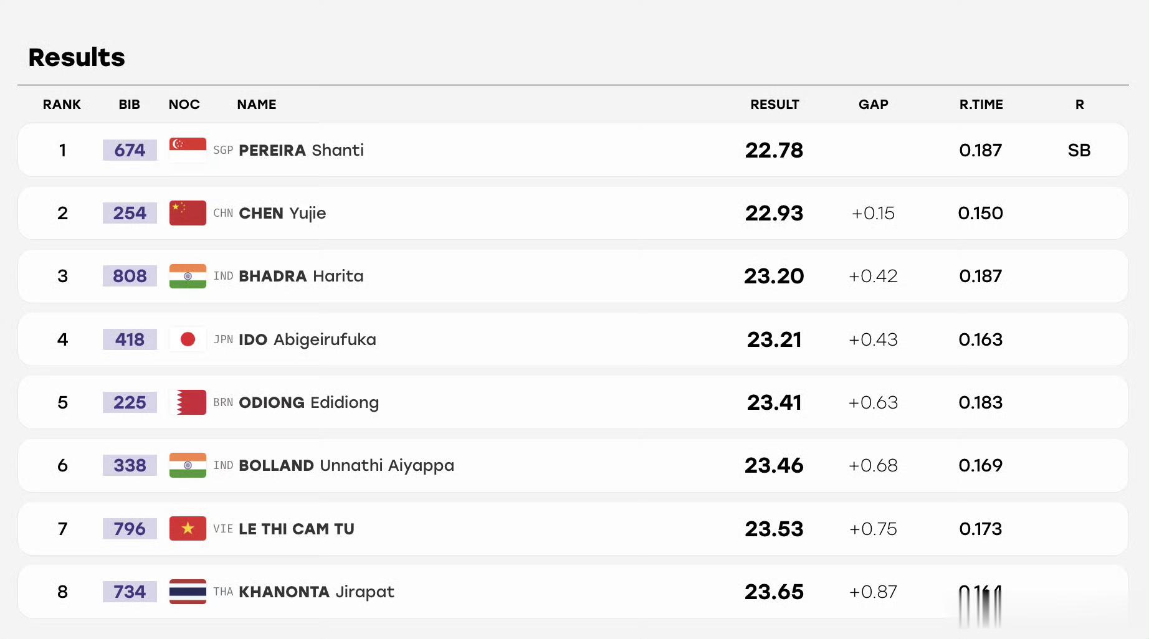Select LE THI CAM TU name

pyautogui.click(x=297, y=529)
